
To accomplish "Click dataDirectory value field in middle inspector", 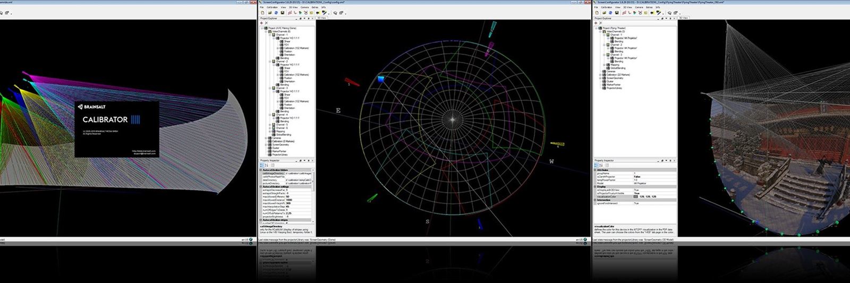I will pos(299,180).
